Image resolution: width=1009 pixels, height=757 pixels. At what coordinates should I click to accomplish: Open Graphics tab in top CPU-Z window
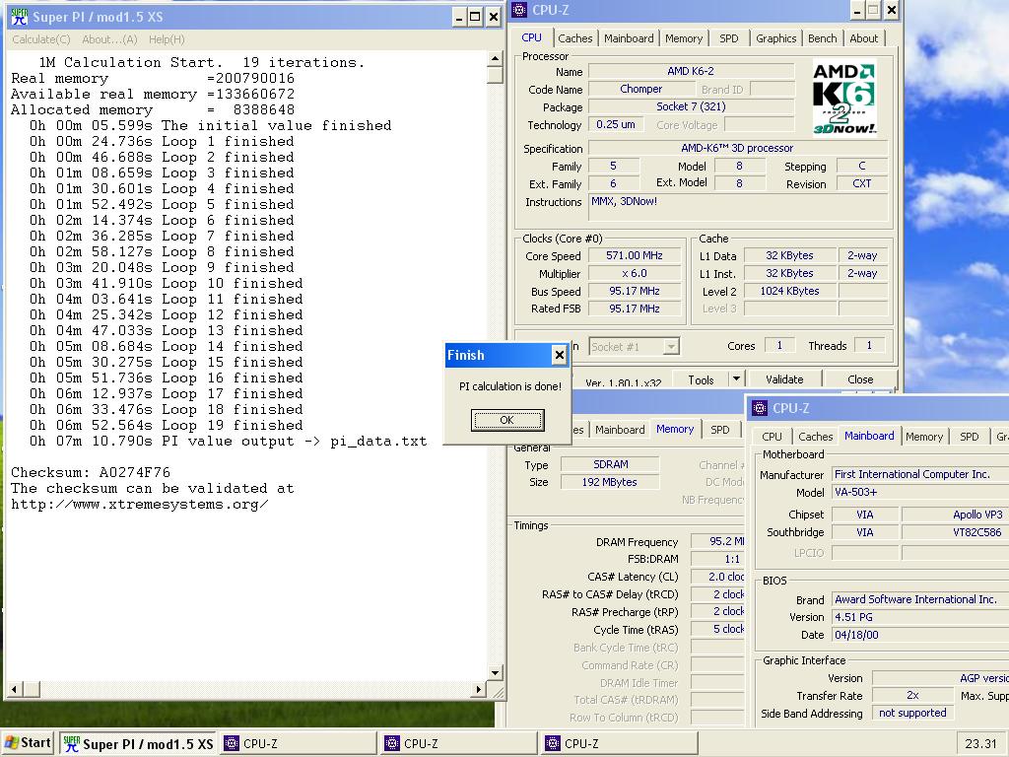[775, 38]
